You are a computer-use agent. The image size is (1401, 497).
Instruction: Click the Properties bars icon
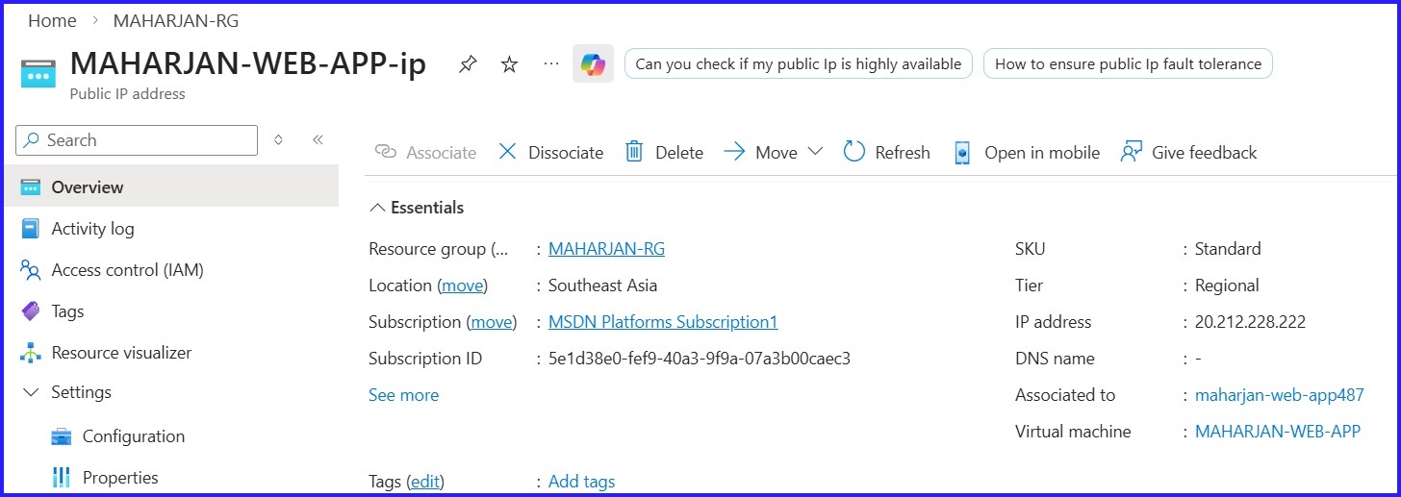(62, 478)
